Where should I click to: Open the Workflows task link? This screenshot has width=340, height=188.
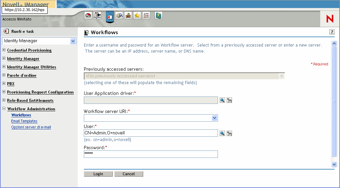[x=21, y=115]
